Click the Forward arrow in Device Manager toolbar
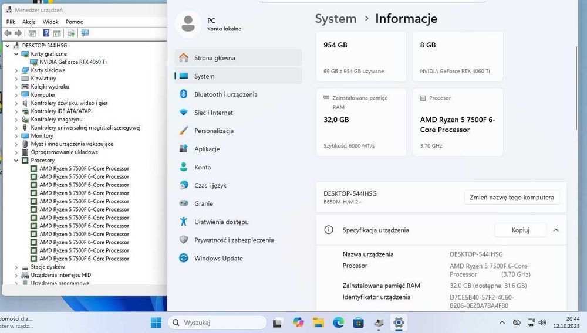587x333 pixels. 18,33
